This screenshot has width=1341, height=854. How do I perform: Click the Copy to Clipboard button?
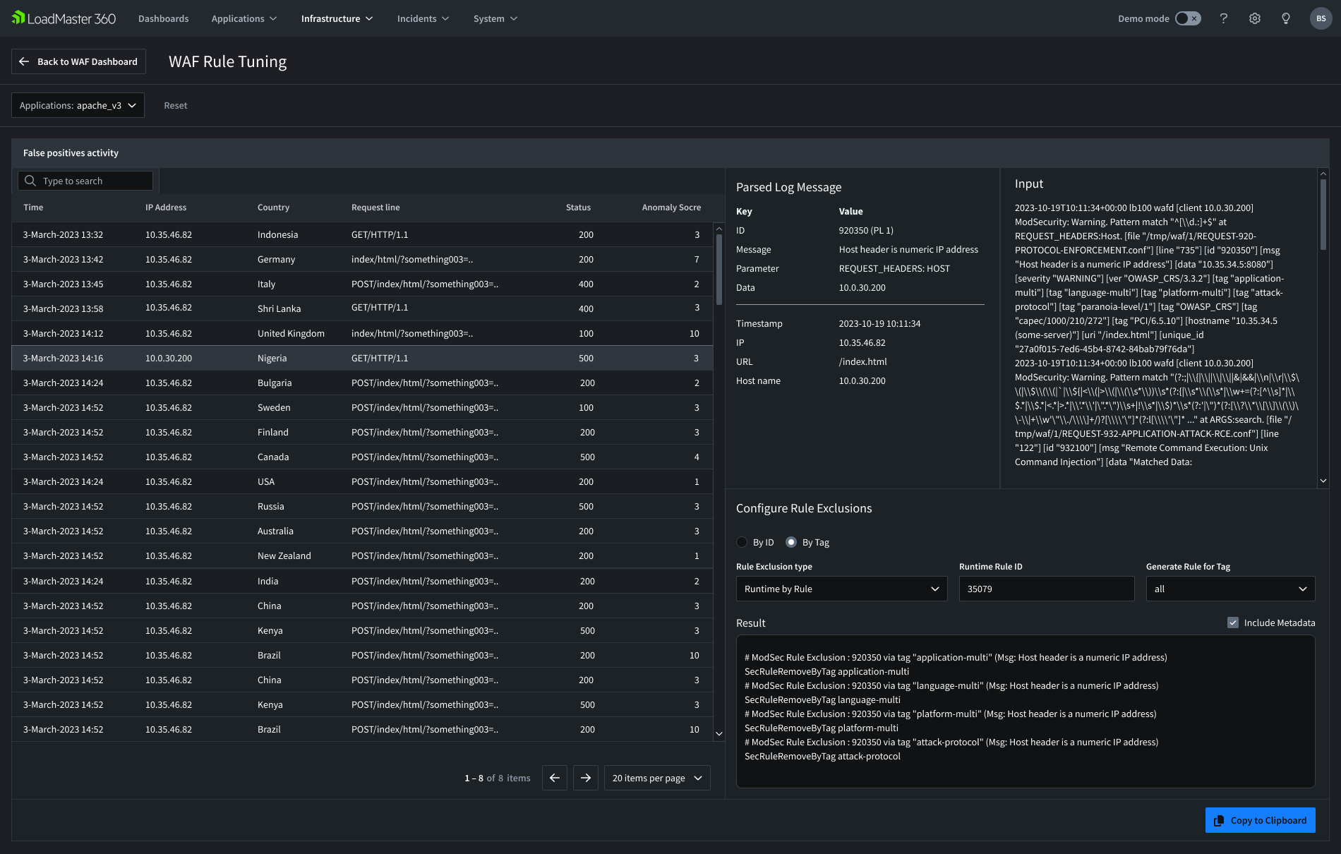click(1260, 820)
